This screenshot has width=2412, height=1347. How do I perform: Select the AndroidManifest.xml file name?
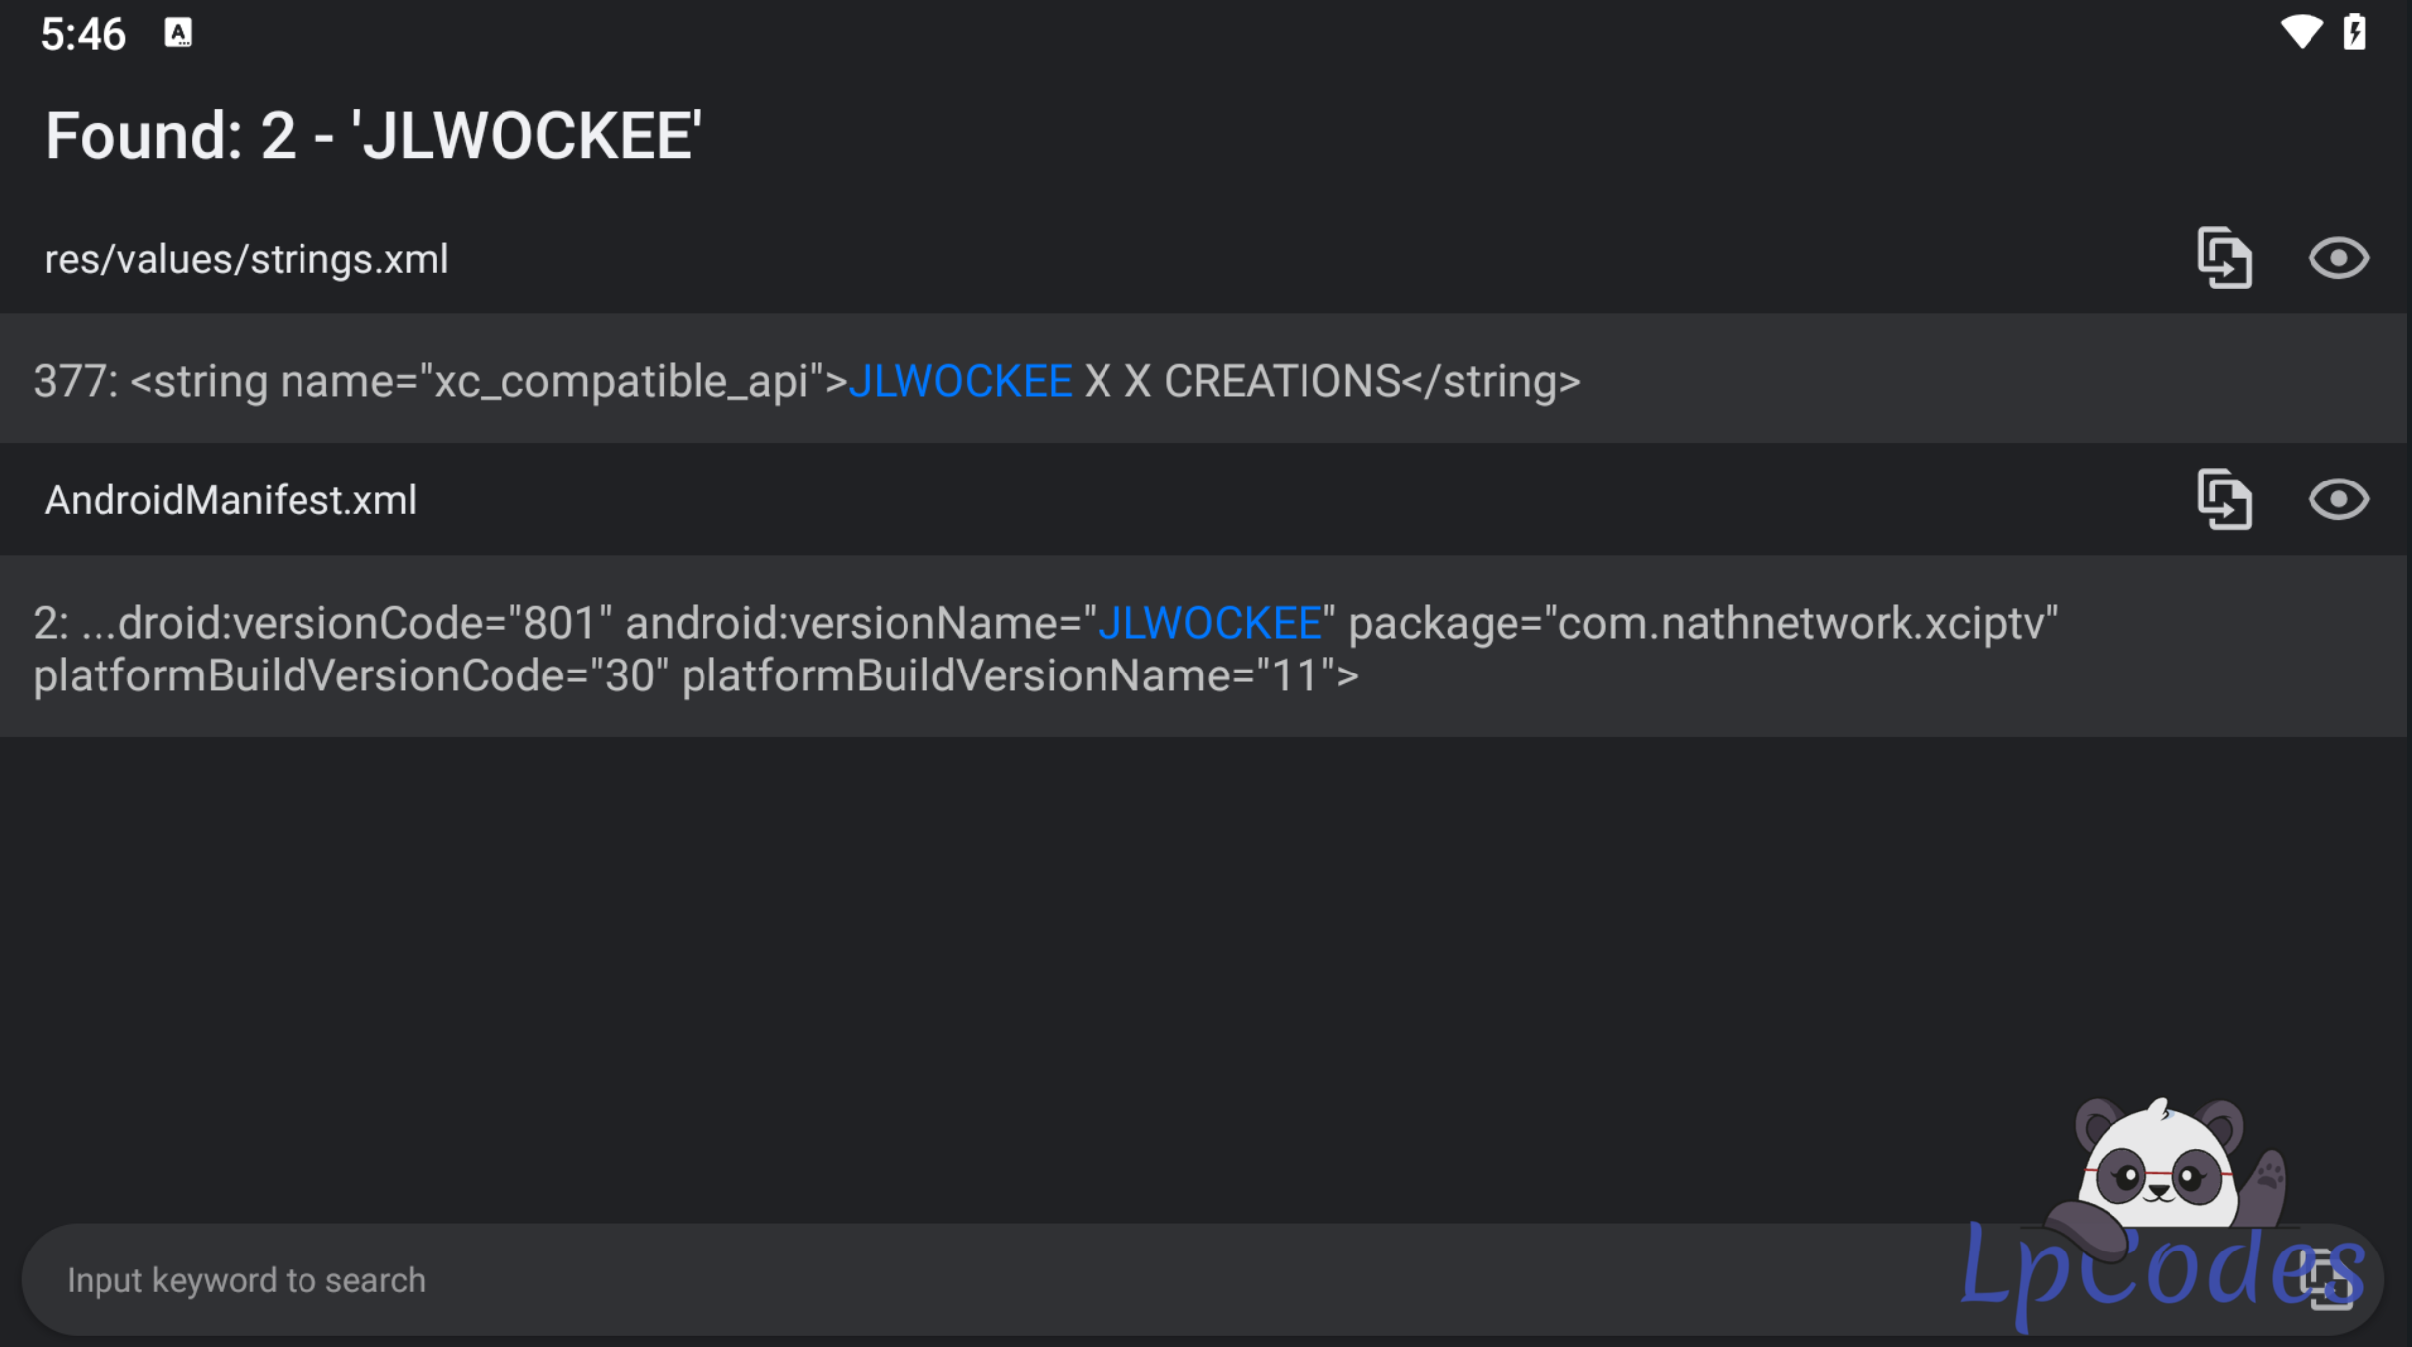click(231, 500)
